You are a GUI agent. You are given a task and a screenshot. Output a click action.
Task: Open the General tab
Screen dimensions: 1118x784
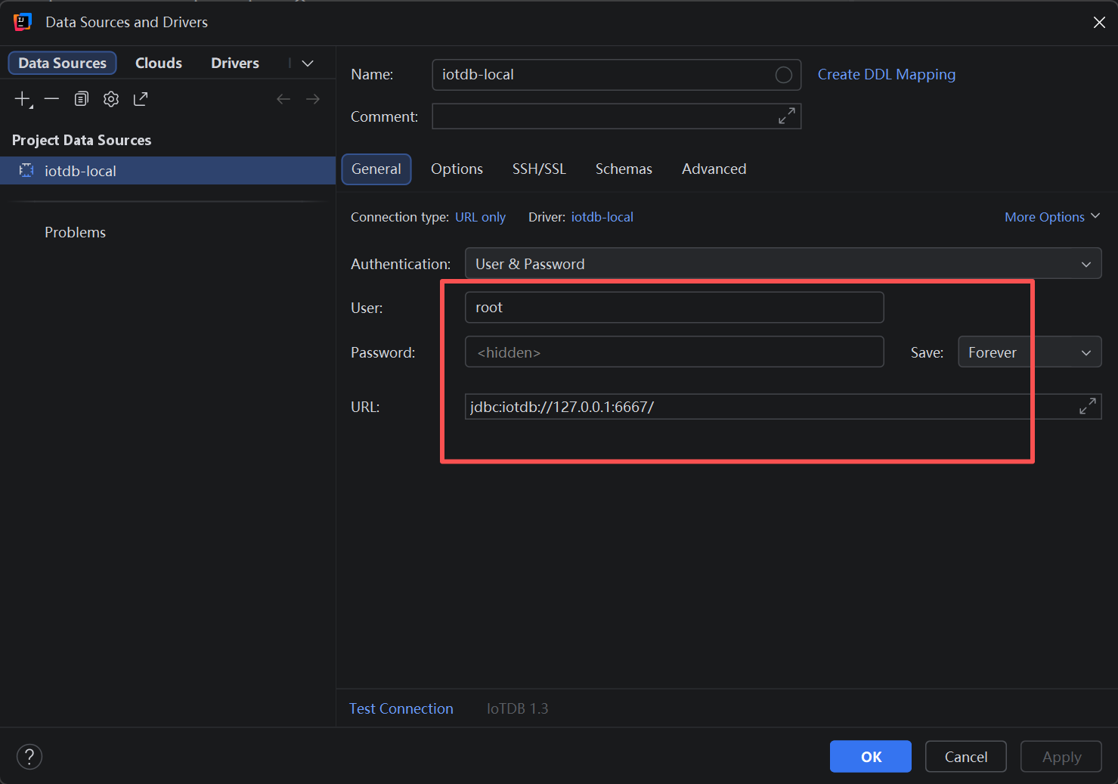pos(376,169)
